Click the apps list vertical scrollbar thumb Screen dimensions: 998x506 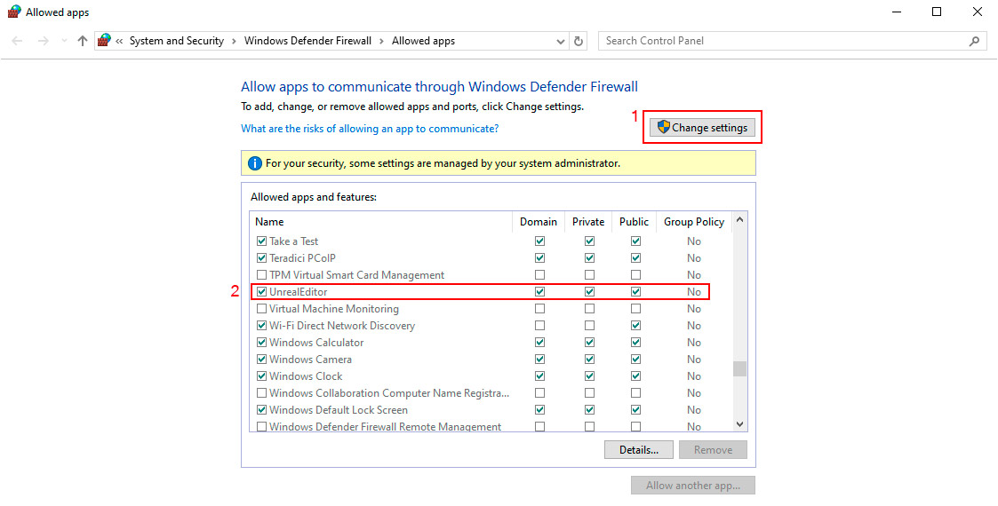(x=739, y=369)
